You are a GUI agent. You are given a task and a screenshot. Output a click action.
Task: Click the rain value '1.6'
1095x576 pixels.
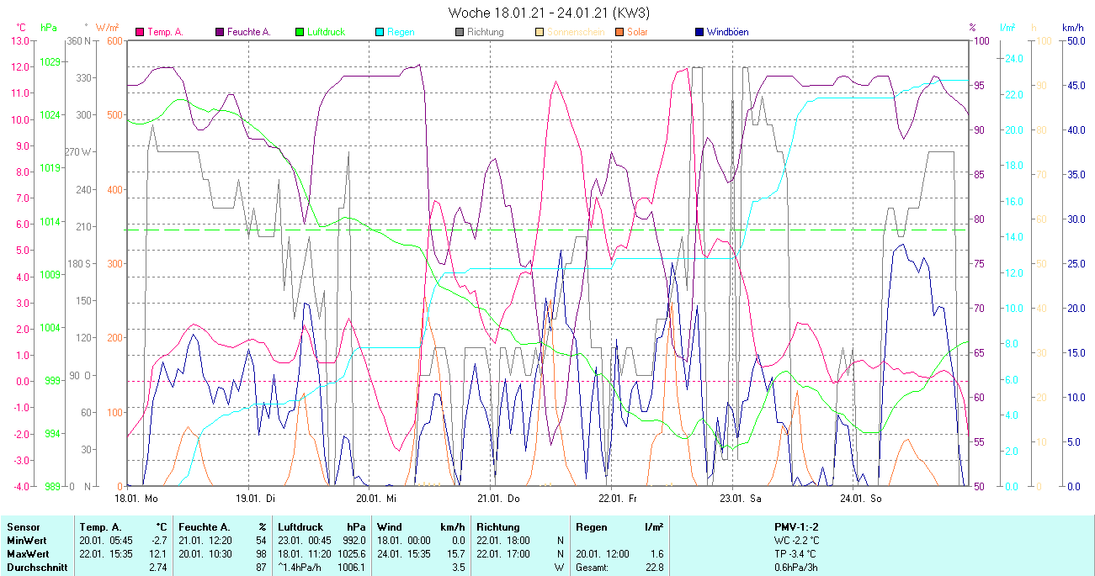[656, 554]
